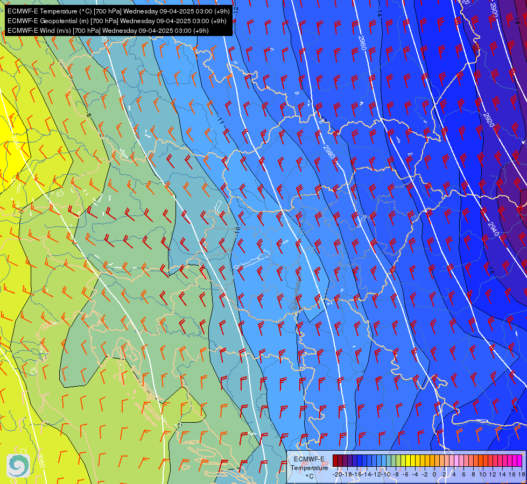This screenshot has height=484, width=527.
Task: Click the '-14' isotherm label
Action: click(379, 13)
